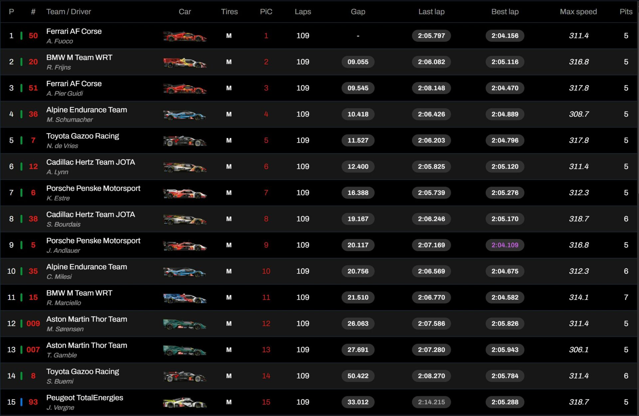
Task: Click purple best lap 2:04.109
Action: pos(505,245)
